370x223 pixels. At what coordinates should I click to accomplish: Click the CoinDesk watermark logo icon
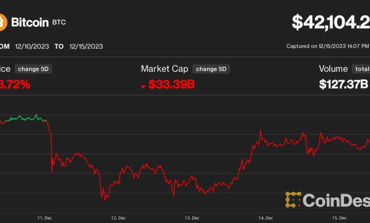[x=293, y=200]
